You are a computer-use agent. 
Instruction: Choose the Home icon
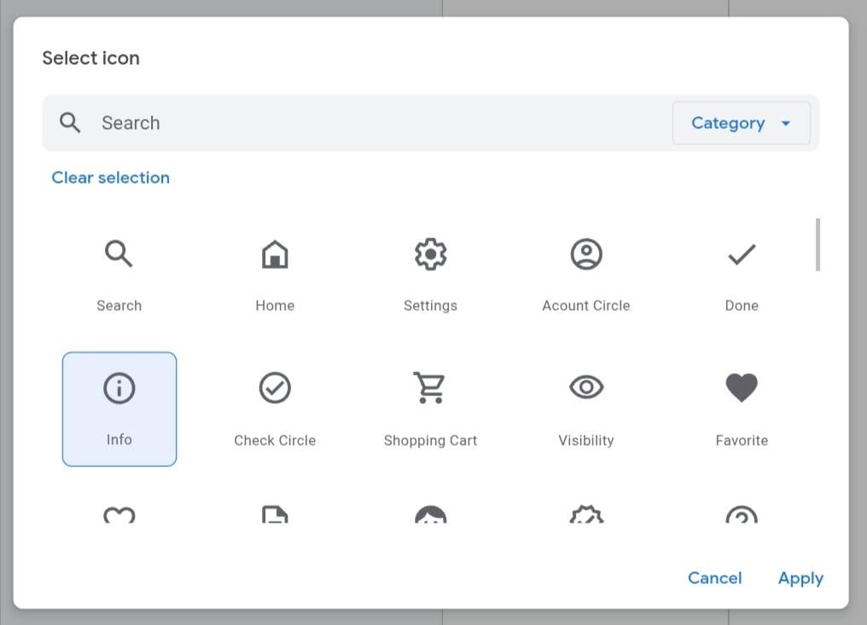pyautogui.click(x=275, y=254)
